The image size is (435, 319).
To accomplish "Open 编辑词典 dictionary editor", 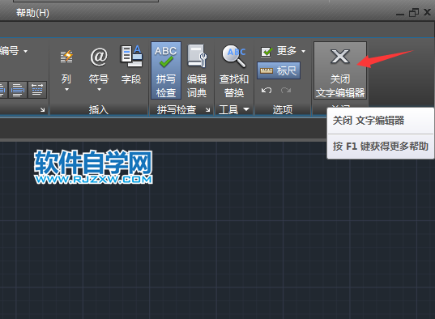I will pos(197,70).
